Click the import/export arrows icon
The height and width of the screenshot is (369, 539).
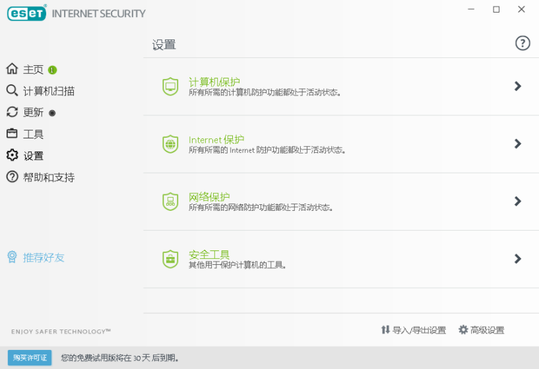pos(385,330)
